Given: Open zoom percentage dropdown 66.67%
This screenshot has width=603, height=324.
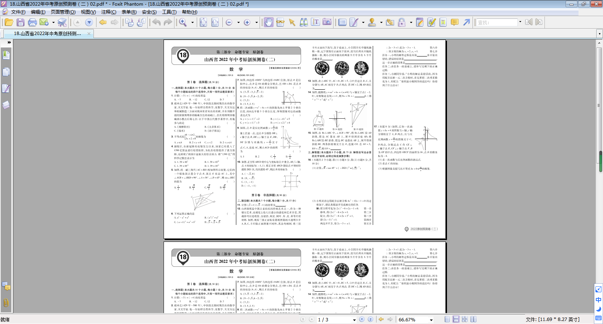Looking at the screenshot, I should (x=431, y=319).
